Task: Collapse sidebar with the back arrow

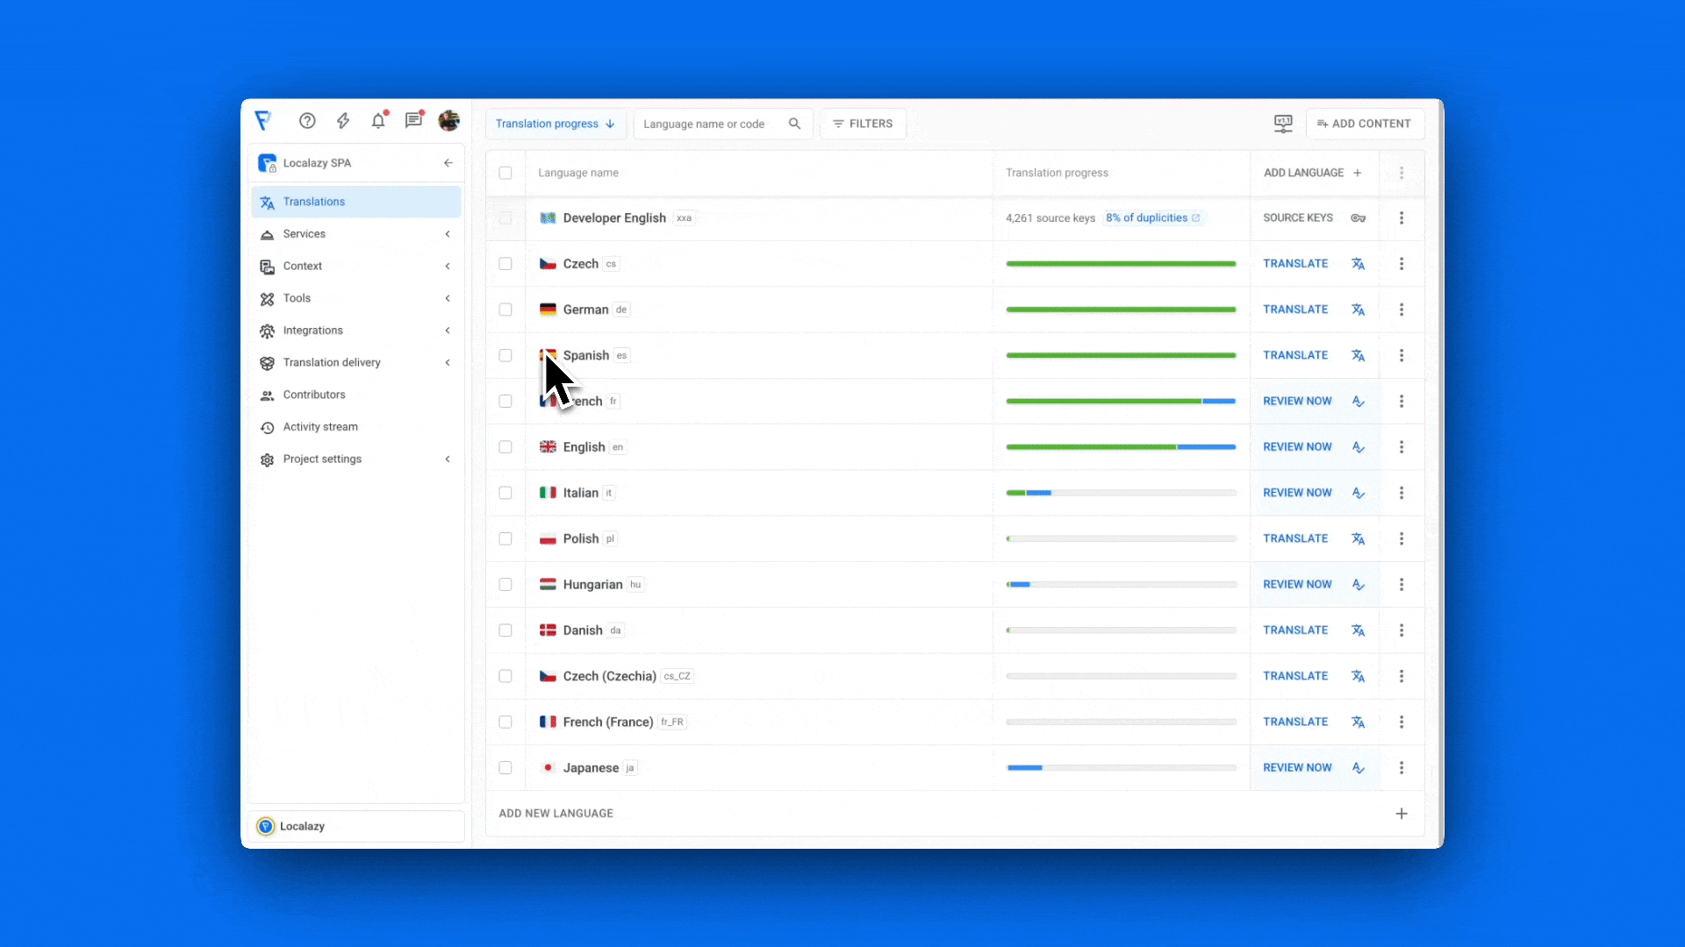Action: coord(448,163)
